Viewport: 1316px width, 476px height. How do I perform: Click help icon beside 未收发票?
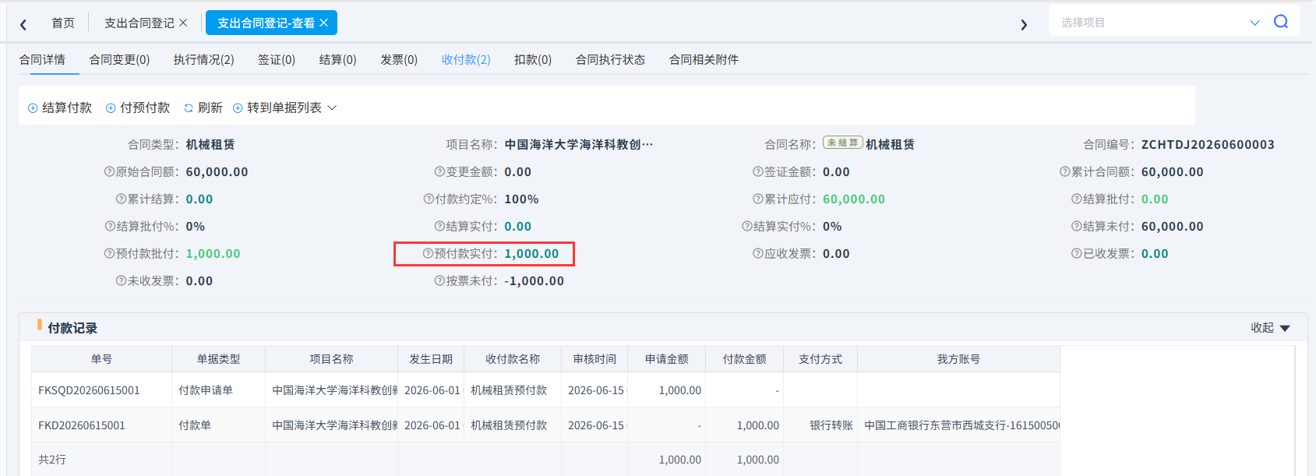click(122, 281)
